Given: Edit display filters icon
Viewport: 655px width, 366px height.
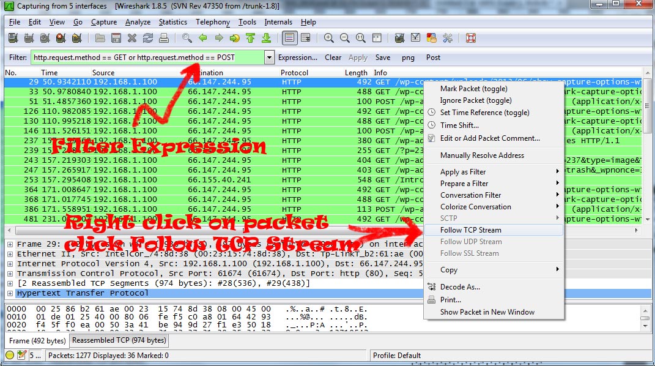Looking at the screenshot, I should (415, 39).
